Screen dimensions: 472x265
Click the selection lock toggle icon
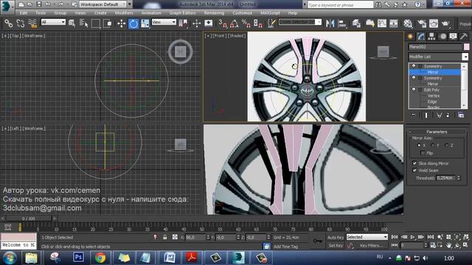[x=165, y=237]
